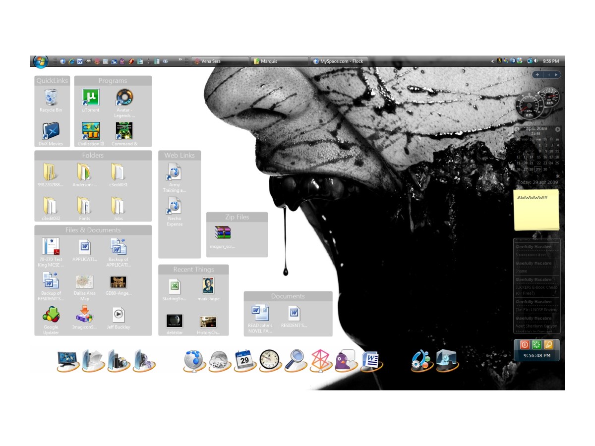The height and width of the screenshot is (446, 595).
Task: Click the calendar dock icon showing 29
Action: (244, 360)
